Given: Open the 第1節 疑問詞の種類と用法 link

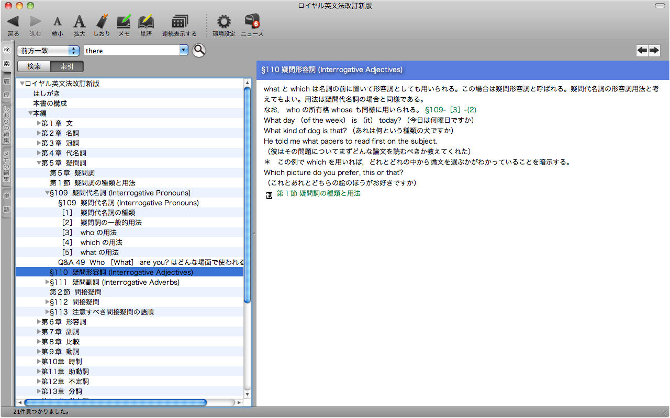Looking at the screenshot, I should pyautogui.click(x=318, y=193).
